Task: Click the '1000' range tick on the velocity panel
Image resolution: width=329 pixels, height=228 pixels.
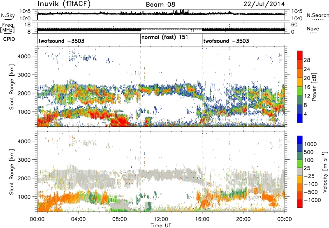Action: pos(24,197)
